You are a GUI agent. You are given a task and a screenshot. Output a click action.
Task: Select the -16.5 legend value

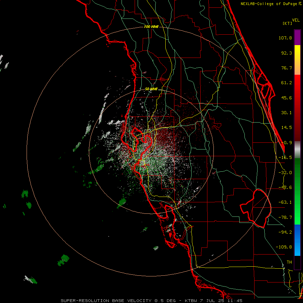285,158
